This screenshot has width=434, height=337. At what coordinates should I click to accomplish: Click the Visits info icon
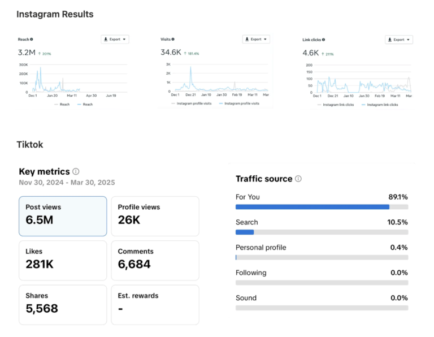173,40
